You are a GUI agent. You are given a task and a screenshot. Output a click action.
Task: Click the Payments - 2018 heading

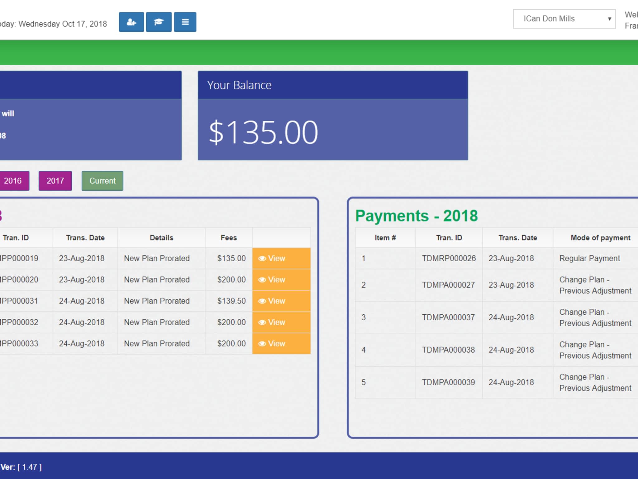[x=416, y=216]
